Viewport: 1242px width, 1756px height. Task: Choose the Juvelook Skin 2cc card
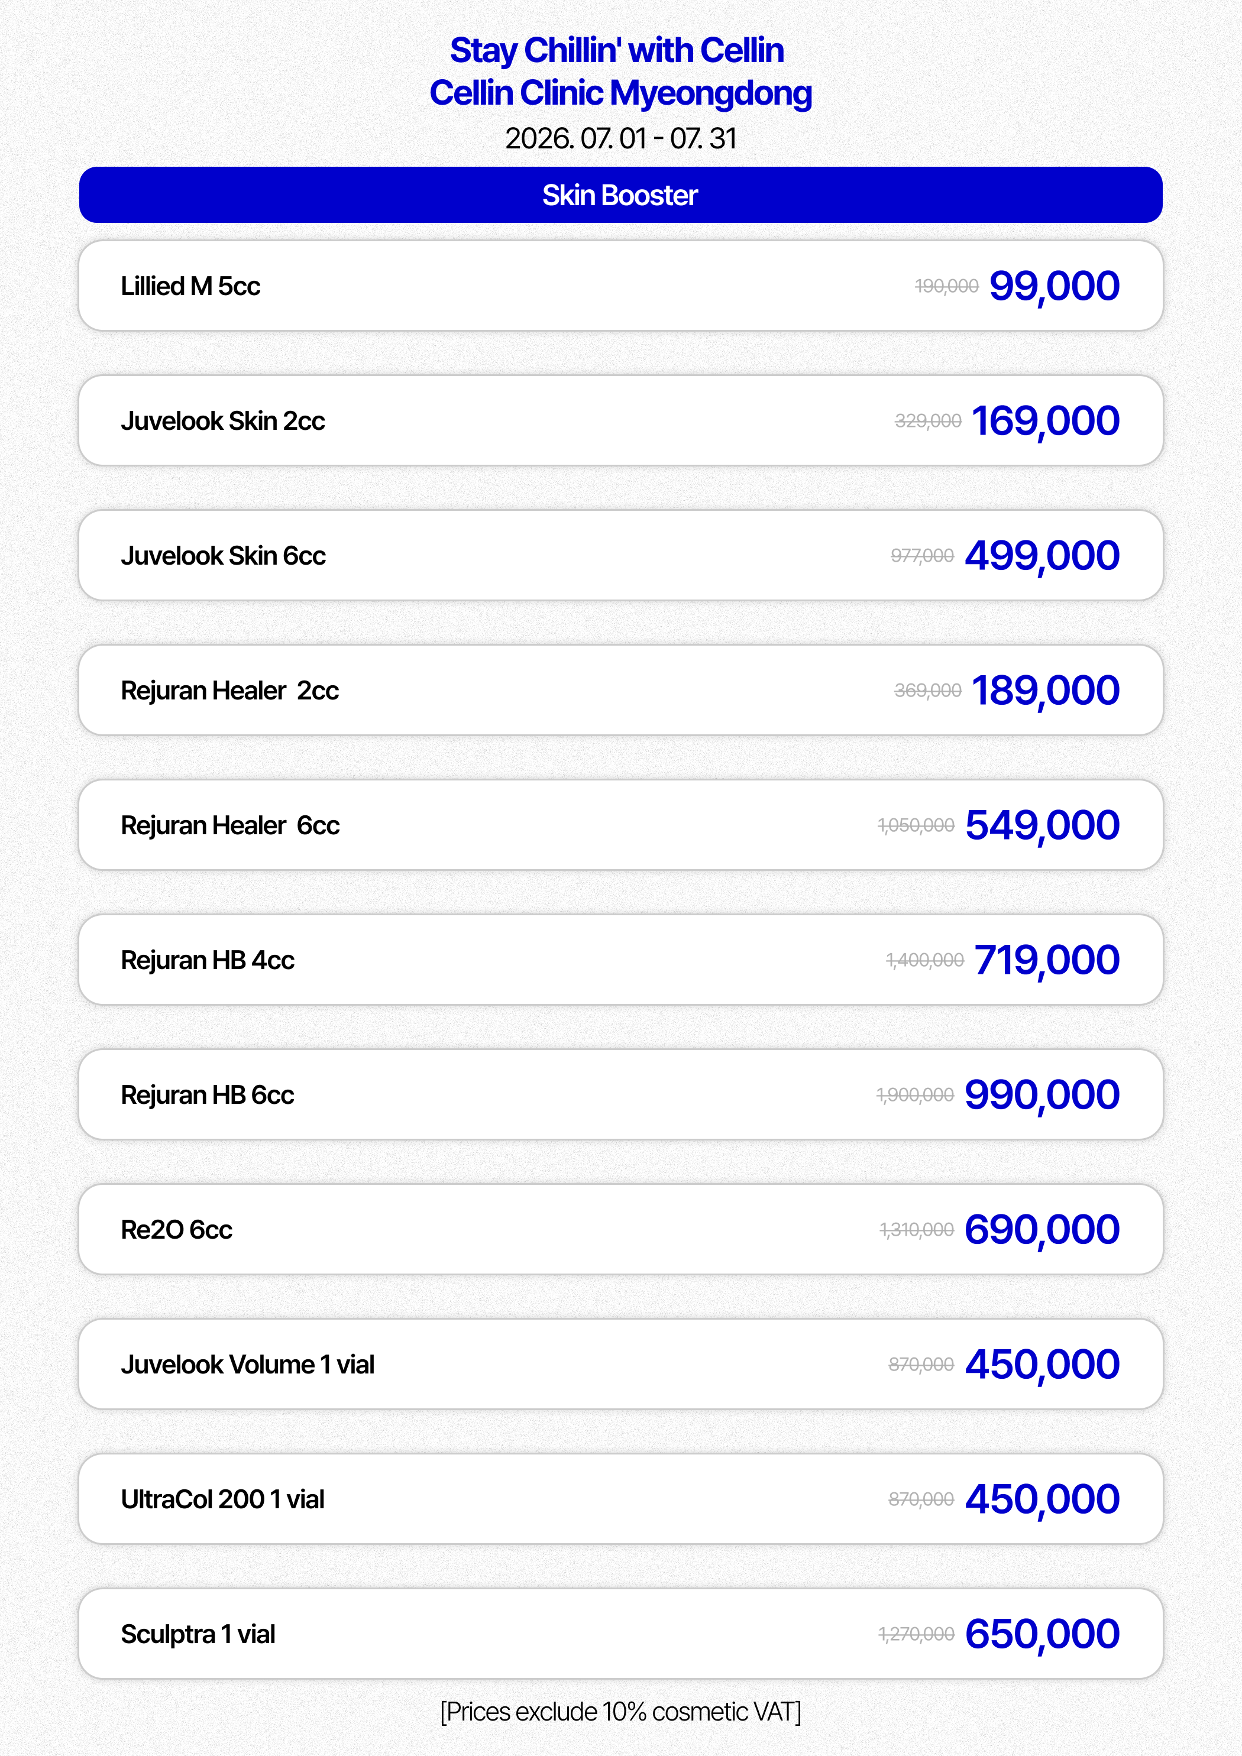(620, 420)
